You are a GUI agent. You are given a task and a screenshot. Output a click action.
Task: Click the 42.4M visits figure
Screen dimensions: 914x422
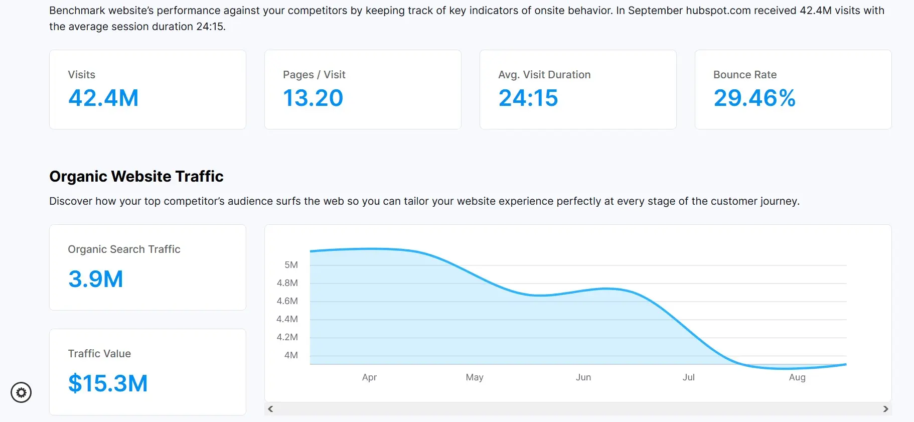(103, 98)
